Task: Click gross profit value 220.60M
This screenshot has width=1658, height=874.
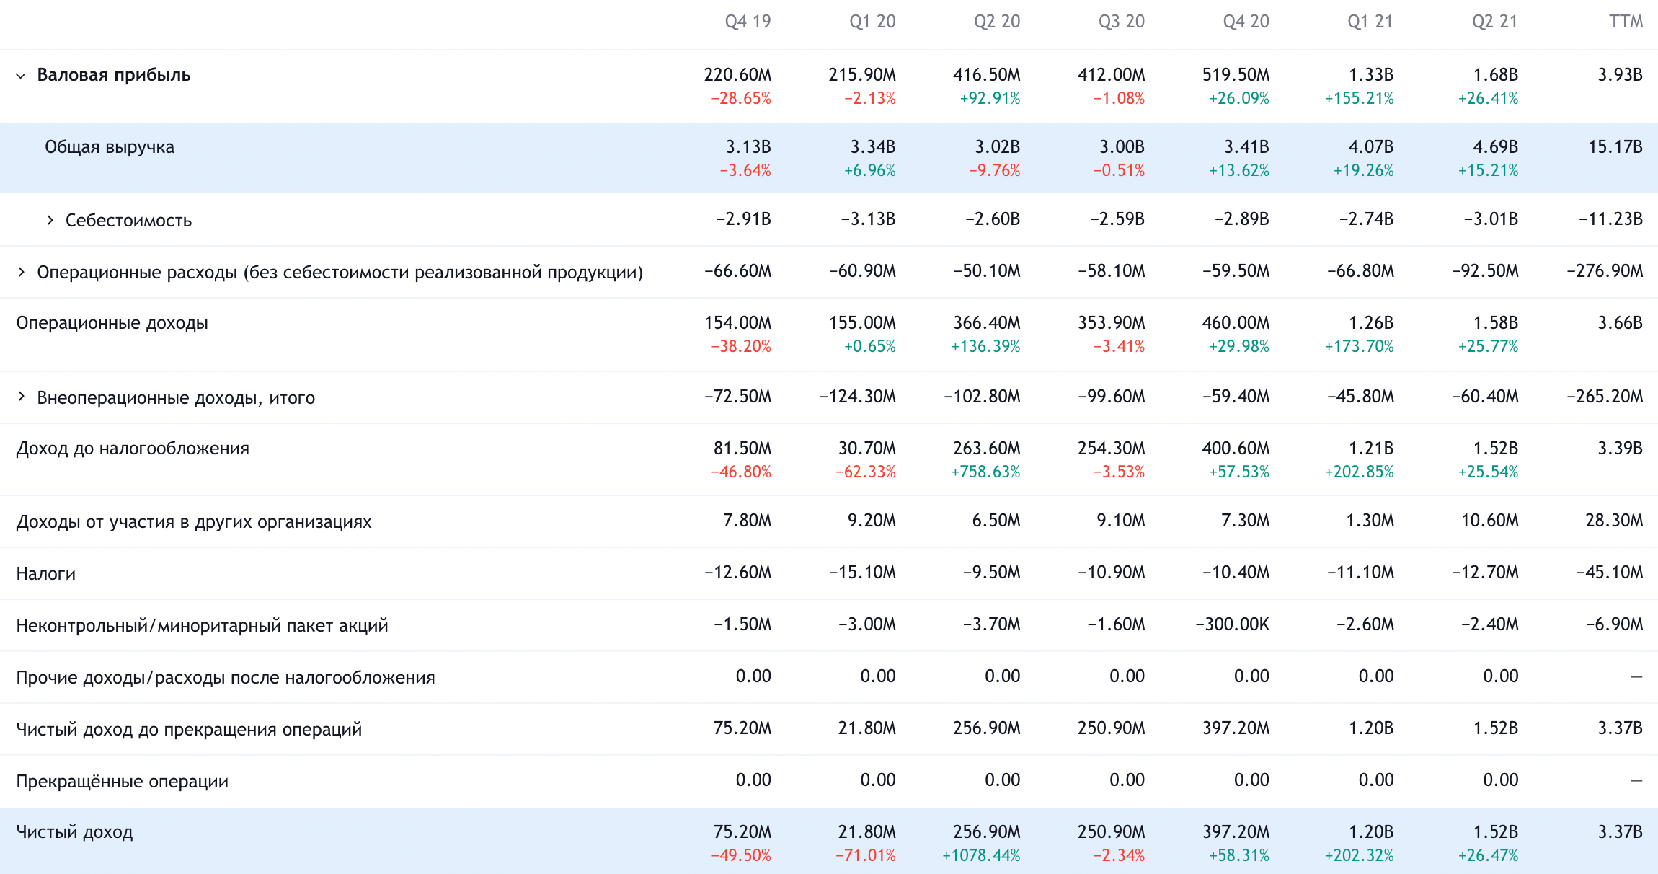Action: point(737,75)
